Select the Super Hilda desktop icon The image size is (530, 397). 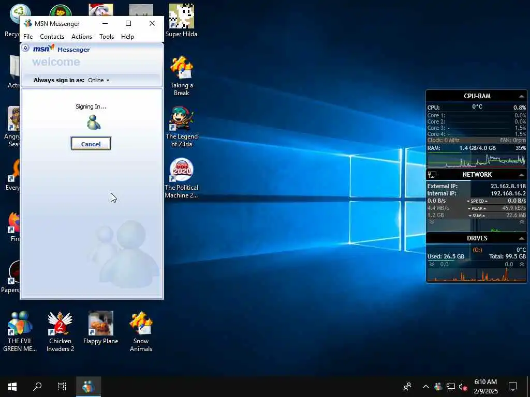182,20
